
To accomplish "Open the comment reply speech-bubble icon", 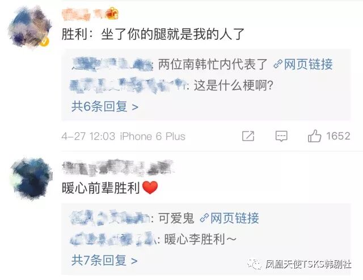I will coord(281,136).
